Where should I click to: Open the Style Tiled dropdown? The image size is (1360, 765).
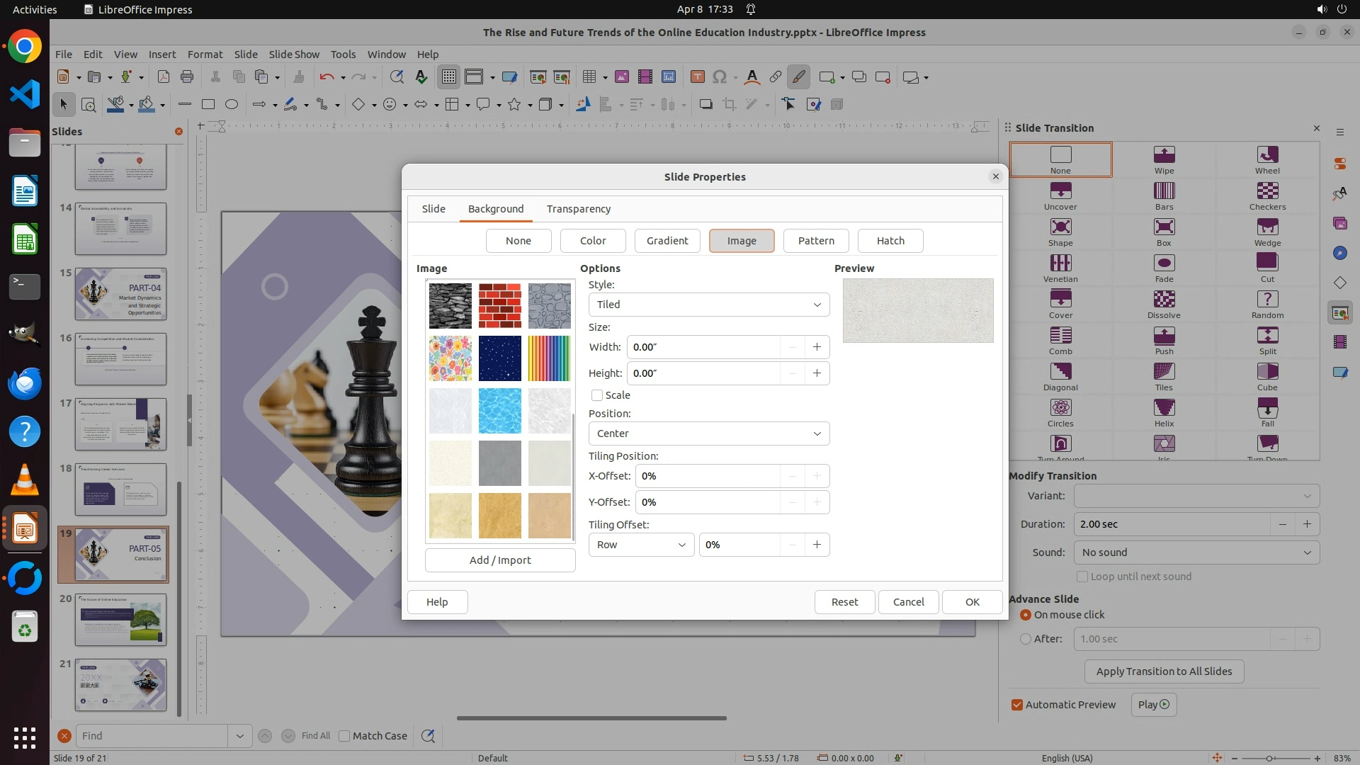pyautogui.click(x=708, y=305)
